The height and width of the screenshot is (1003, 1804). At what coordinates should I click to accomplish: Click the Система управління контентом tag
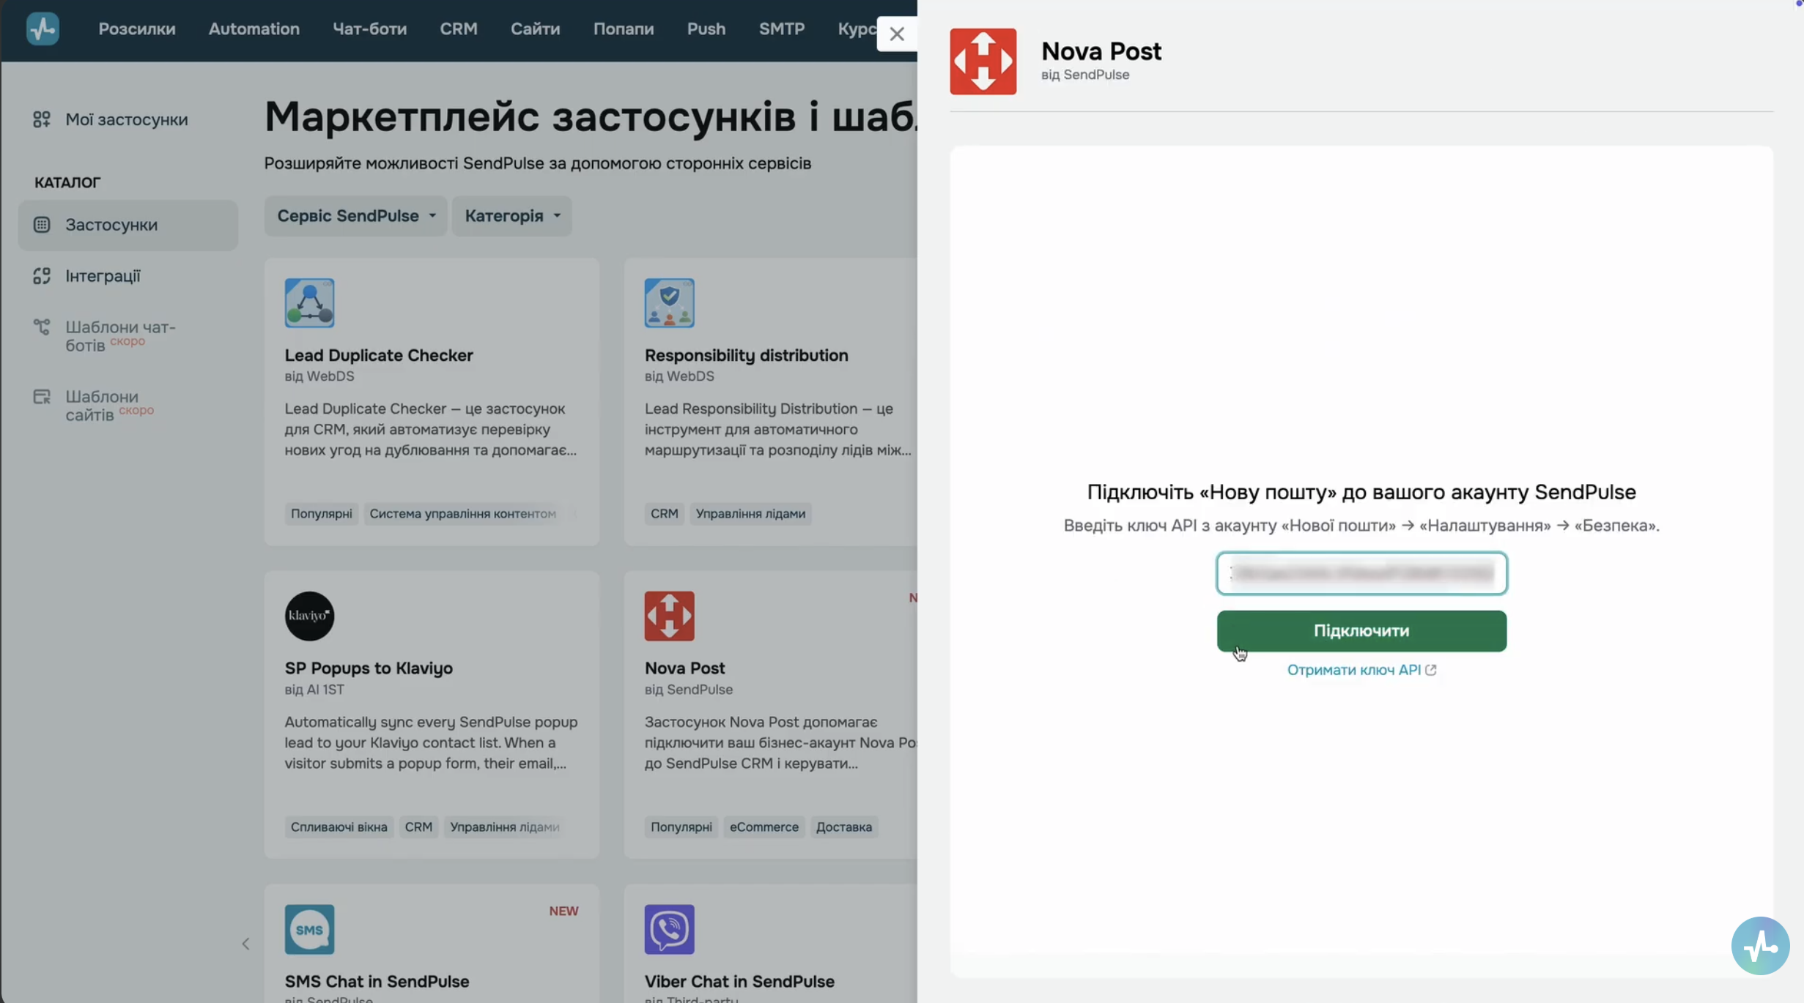462,514
